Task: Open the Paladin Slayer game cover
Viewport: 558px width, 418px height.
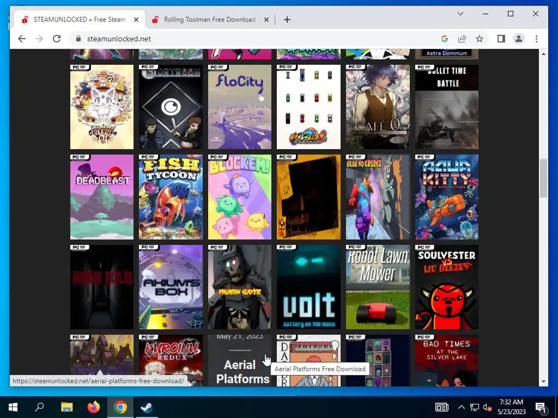Action: point(240,287)
